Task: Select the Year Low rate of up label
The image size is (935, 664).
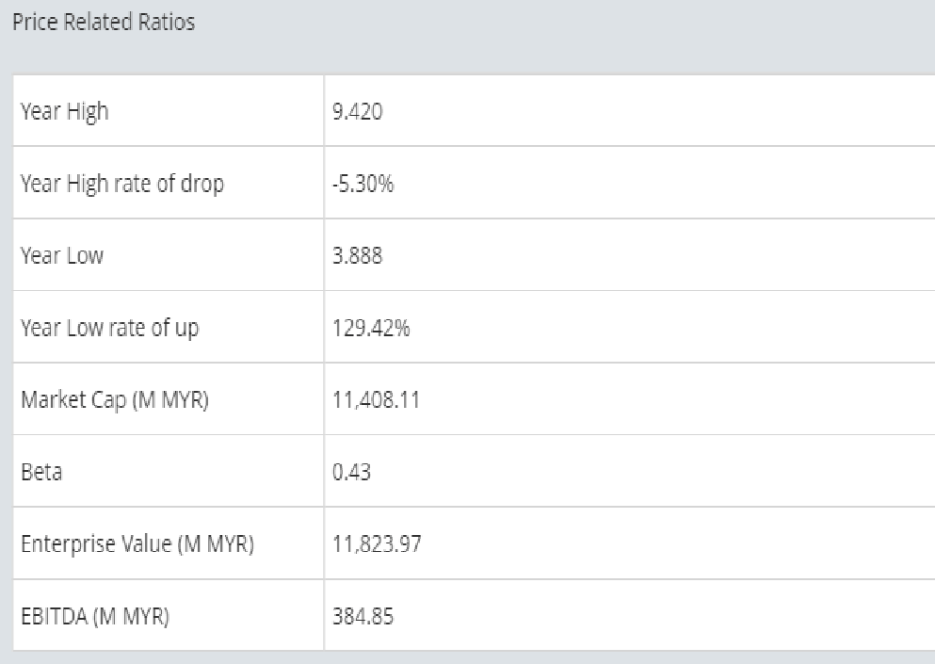Action: coord(109,329)
